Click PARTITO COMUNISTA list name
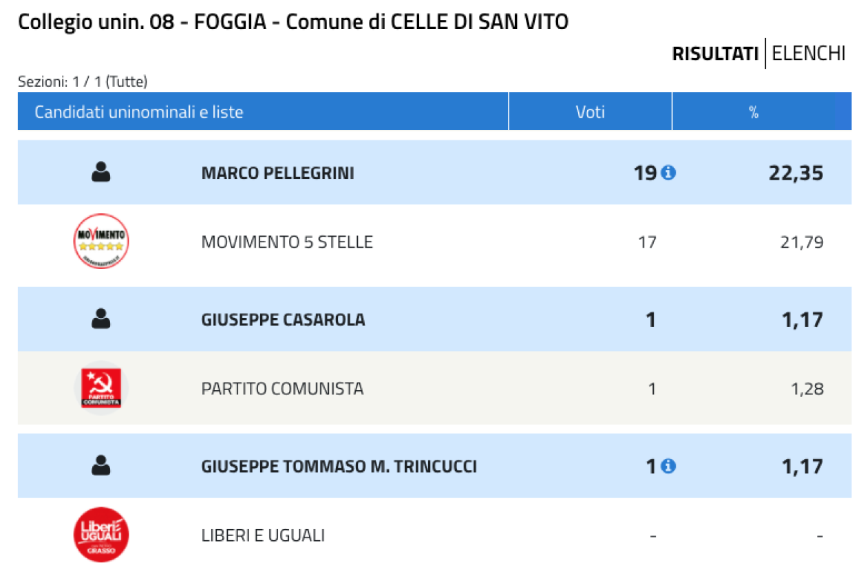Image resolution: width=861 pixels, height=578 pixels. coord(282,389)
